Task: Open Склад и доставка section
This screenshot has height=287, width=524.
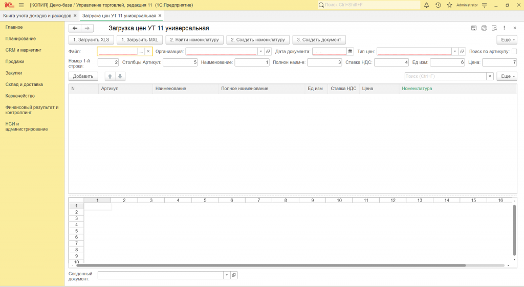Action: [x=24, y=84]
